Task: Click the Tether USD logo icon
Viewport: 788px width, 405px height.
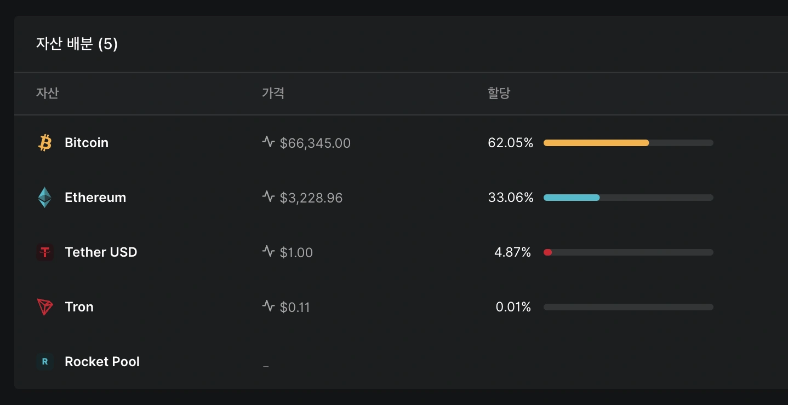Action: (45, 252)
